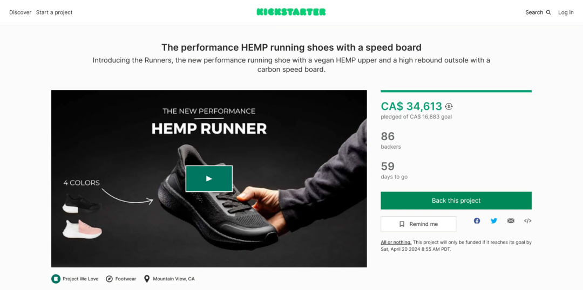Screen dimensions: 583x290
Task: Click the search magnifier icon
Action: pyautogui.click(x=548, y=12)
